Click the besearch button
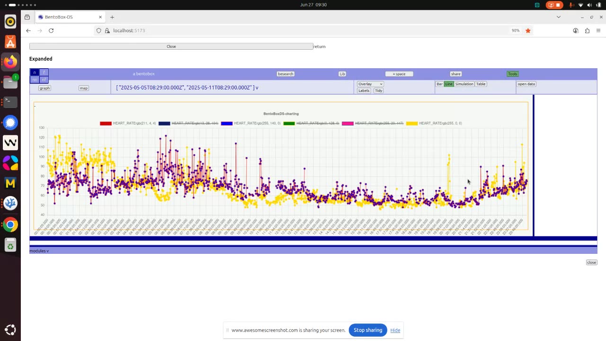606x341 pixels. tap(285, 74)
